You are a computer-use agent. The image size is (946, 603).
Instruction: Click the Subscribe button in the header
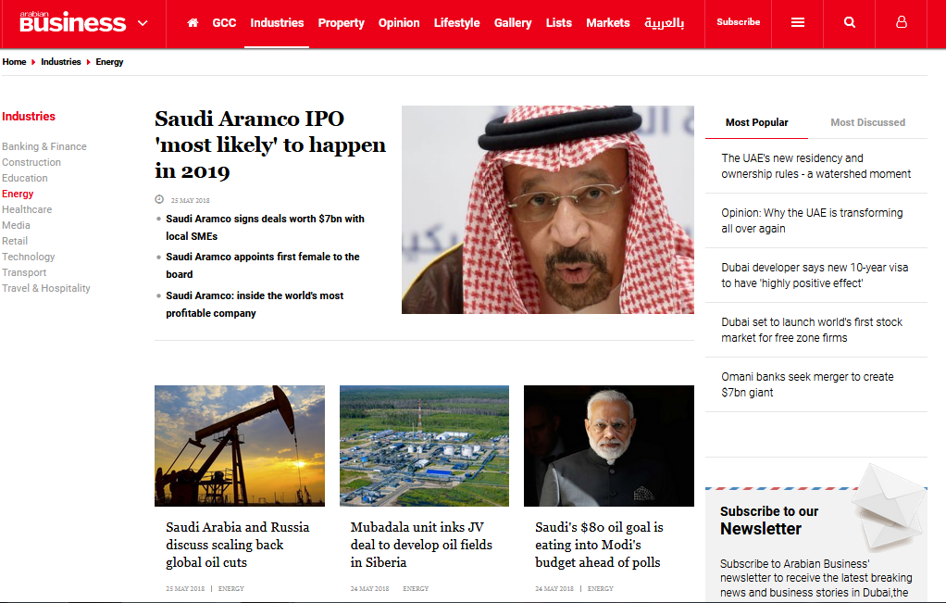(738, 21)
